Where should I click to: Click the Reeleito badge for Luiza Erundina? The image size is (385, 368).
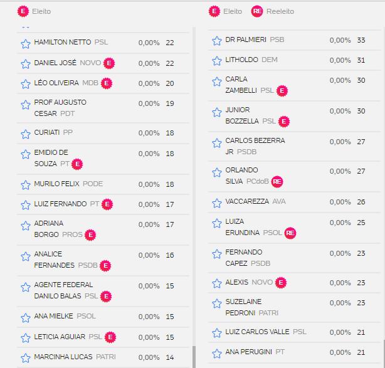pyautogui.click(x=290, y=233)
